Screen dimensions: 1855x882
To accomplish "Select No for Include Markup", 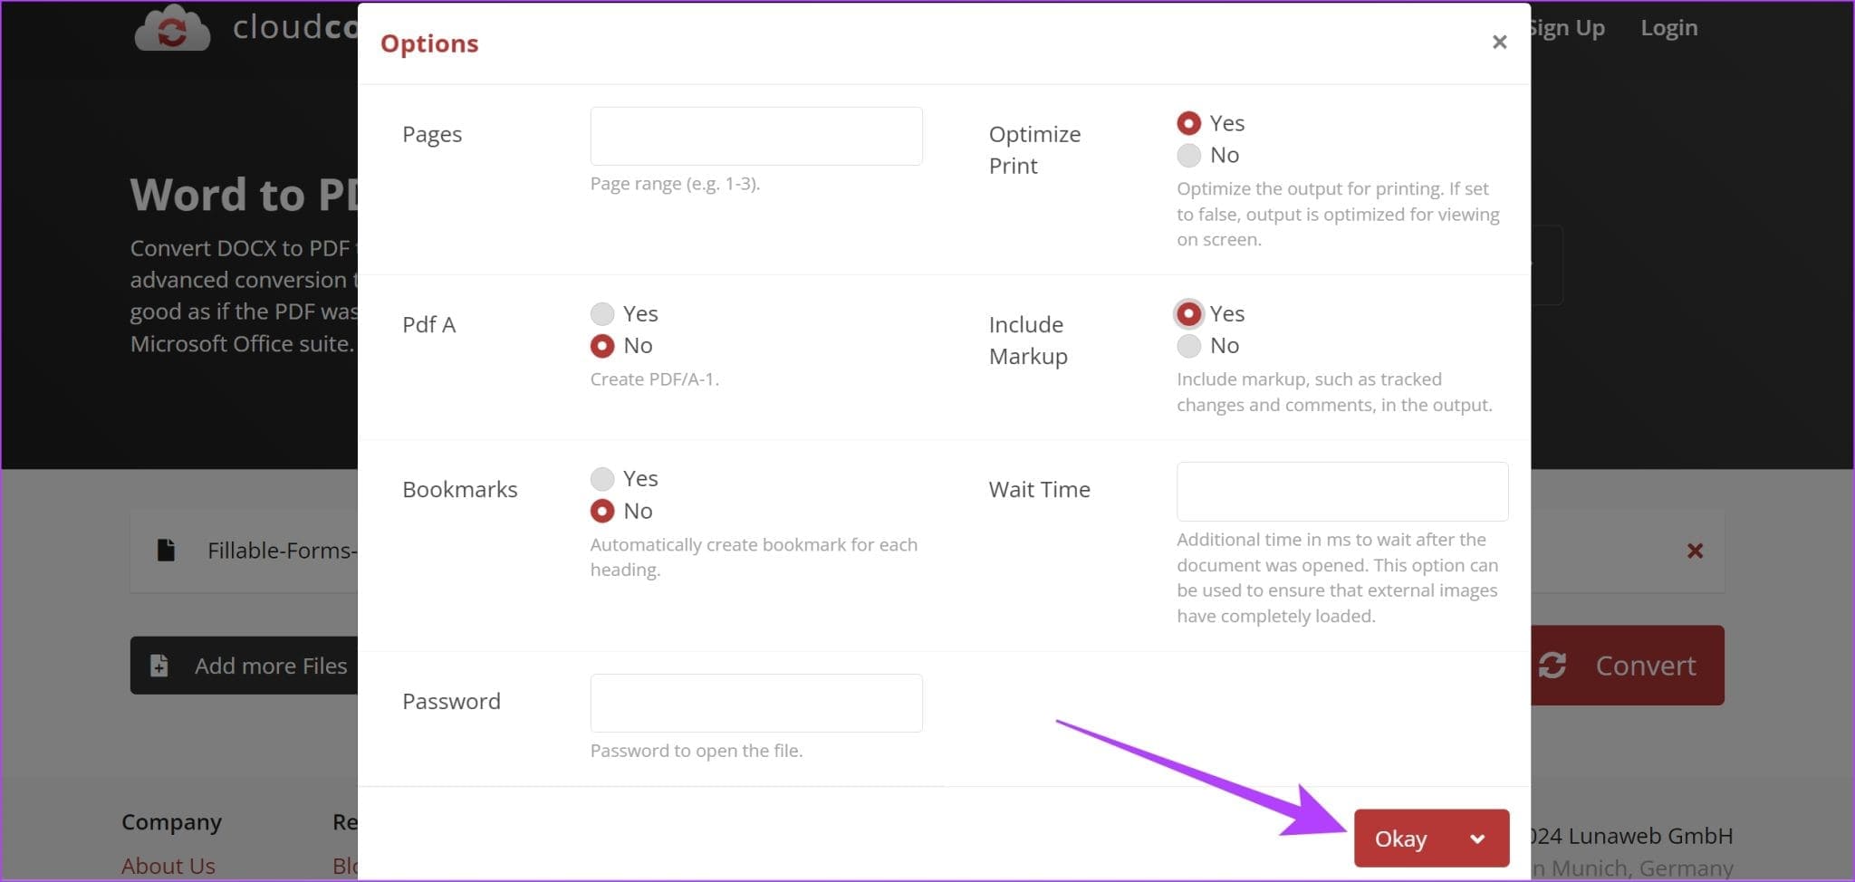I will [x=1188, y=345].
